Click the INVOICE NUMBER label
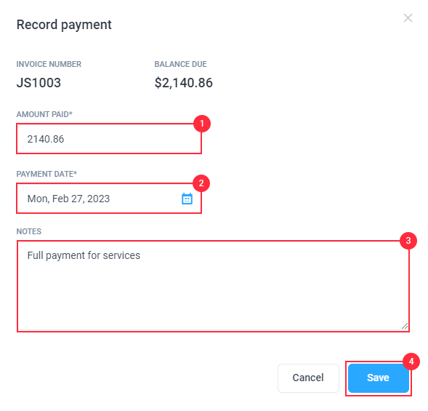The image size is (428, 411). [49, 64]
